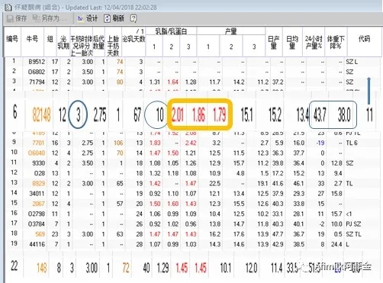
Task: Click the 后代数量 column header
Action: click(x=98, y=42)
